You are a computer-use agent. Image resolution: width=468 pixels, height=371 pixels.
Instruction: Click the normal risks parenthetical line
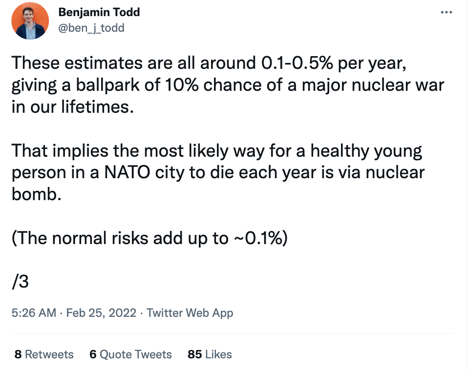click(x=149, y=238)
